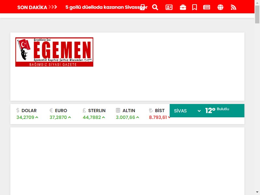Click the ALTIN value 3.007,66
Image resolution: width=260 pixels, height=195 pixels.
pyautogui.click(x=125, y=117)
